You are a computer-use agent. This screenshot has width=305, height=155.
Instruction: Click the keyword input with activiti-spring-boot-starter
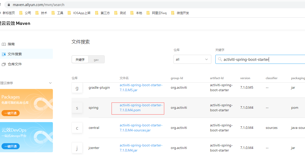(x=260, y=59)
